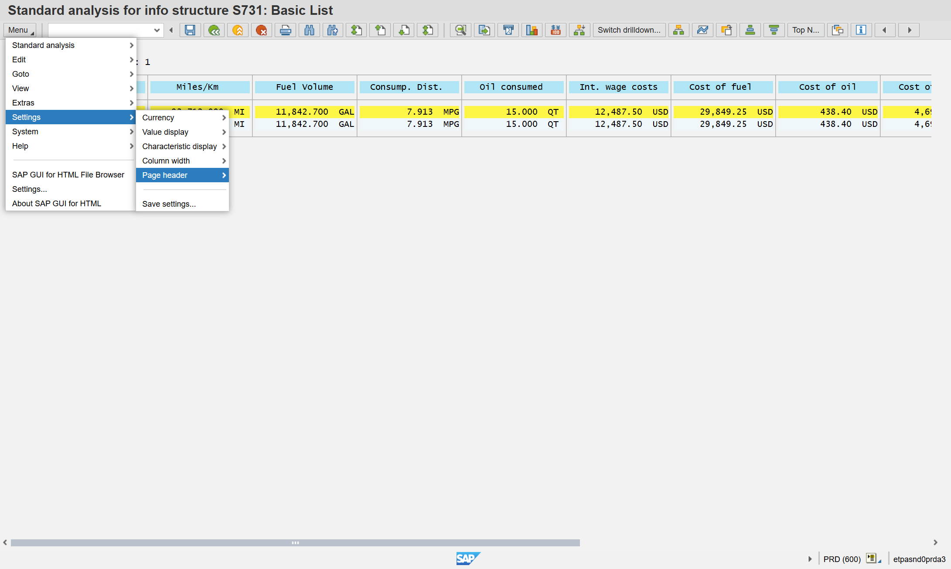Image resolution: width=951 pixels, height=569 pixels.
Task: Collapse the command field with left arrow
Action: coord(171,30)
